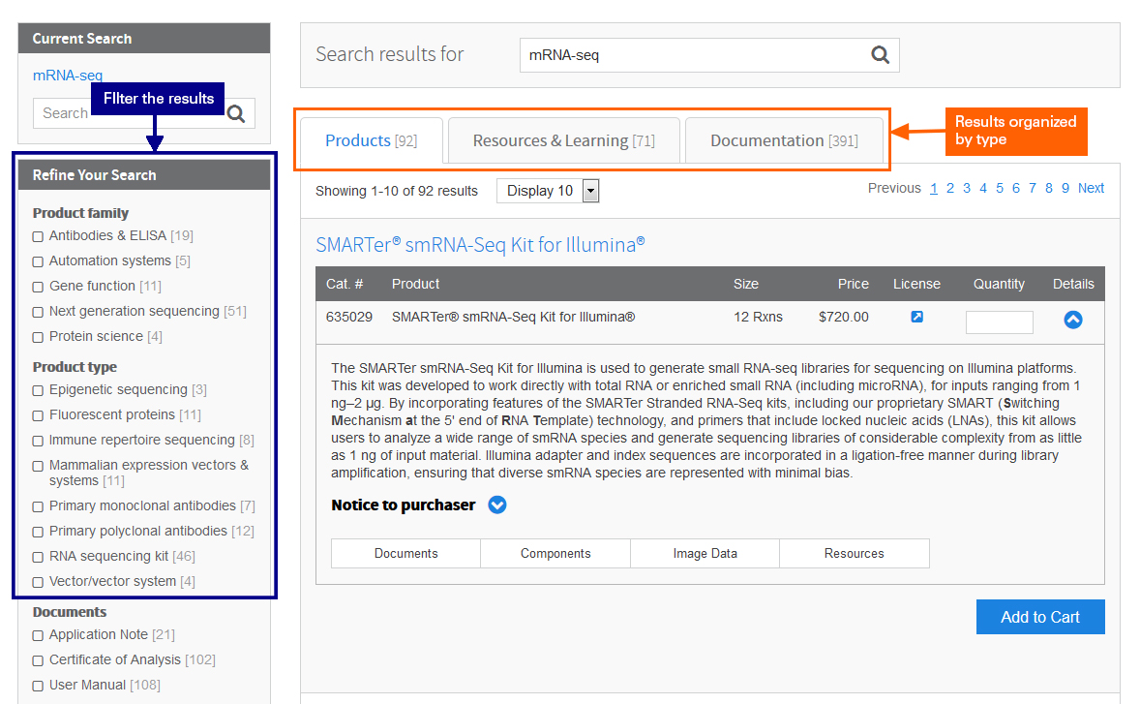The image size is (1140, 704).
Task: Go to results page 1
Action: click(934, 189)
